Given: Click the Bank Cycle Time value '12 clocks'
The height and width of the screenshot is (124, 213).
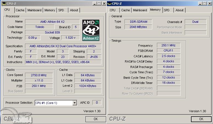Looking at the screenshot, I should click(168, 77).
